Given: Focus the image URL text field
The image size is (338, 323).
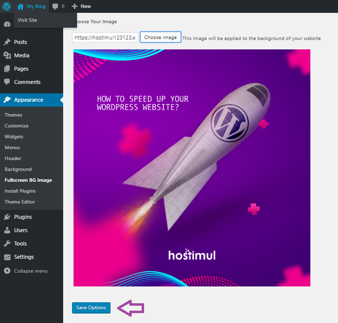Looking at the screenshot, I should point(105,38).
